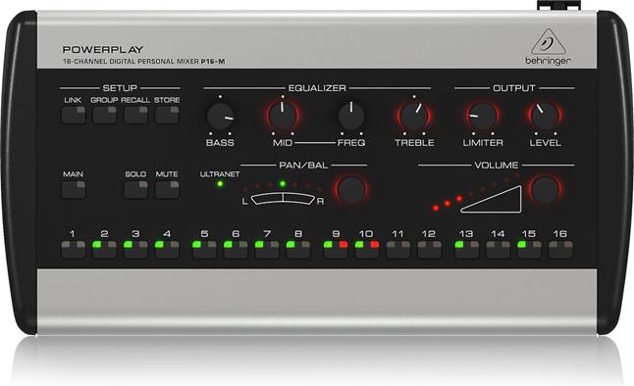Click the TREBLE equalizer knob
Screen dimensions: 634x386
414,116
